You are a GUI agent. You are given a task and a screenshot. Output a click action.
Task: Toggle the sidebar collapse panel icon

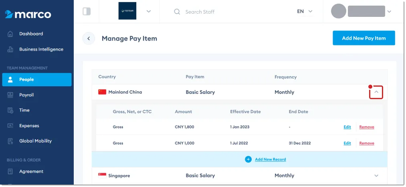coord(87,11)
